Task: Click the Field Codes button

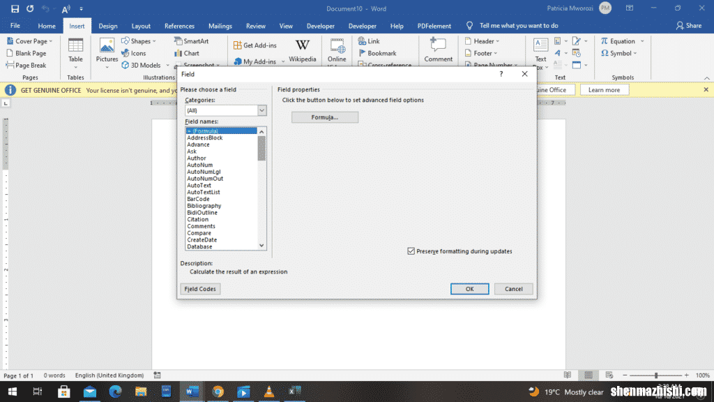Action: [200, 289]
